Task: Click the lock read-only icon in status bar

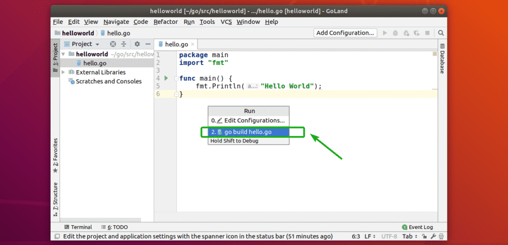Action: 425,236
